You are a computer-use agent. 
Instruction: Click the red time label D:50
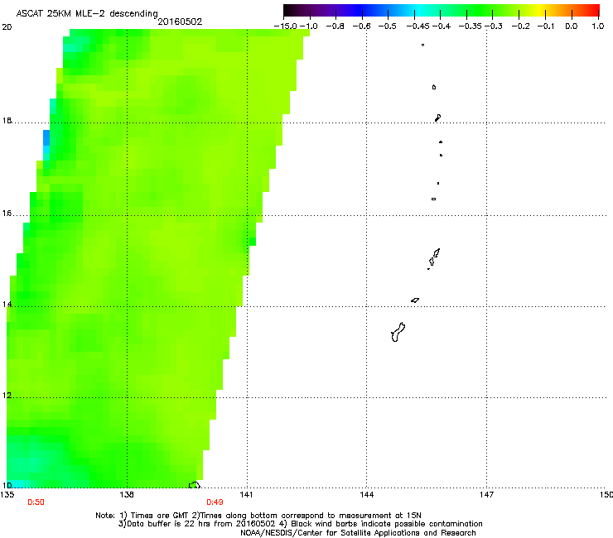36,502
